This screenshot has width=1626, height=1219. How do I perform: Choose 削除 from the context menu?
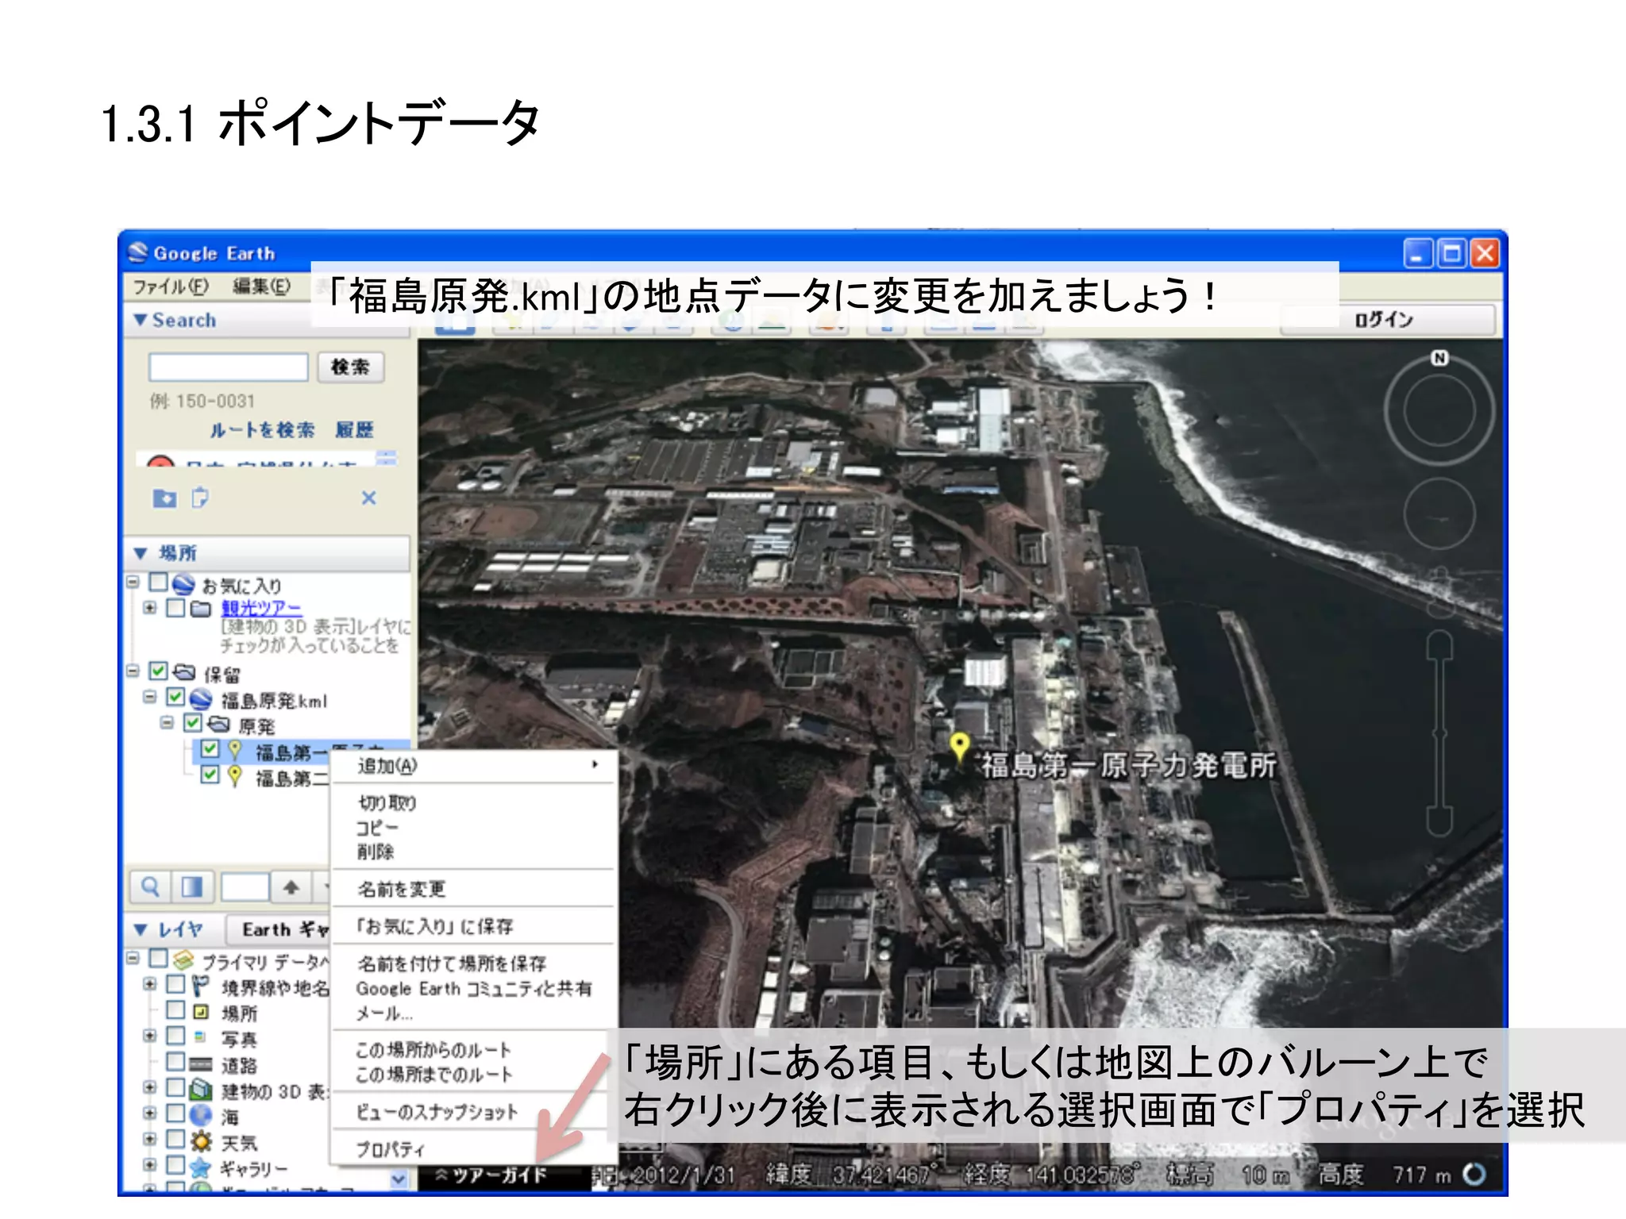click(375, 852)
